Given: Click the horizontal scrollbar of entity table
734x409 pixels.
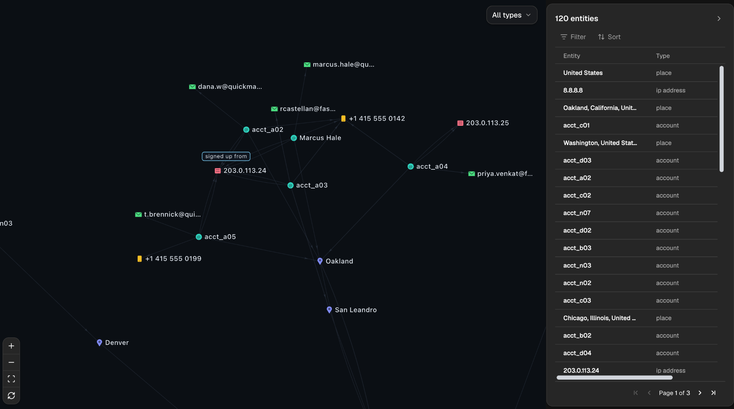Looking at the screenshot, I should (614, 377).
